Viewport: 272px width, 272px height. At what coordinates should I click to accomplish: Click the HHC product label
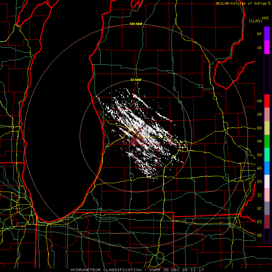pos(265,18)
